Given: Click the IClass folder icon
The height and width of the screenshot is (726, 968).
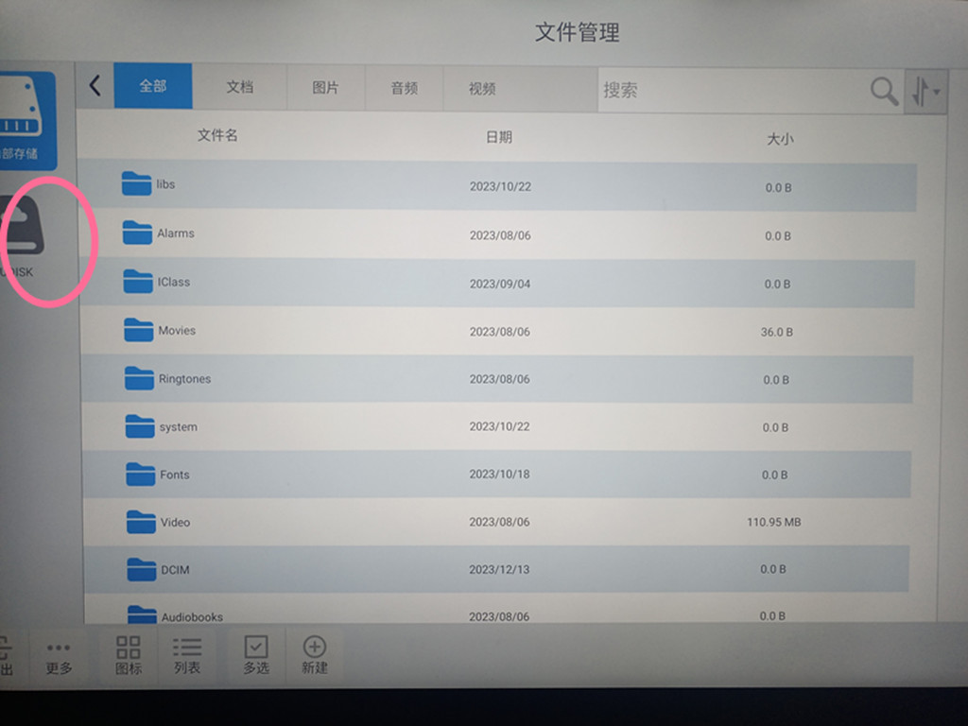Looking at the screenshot, I should (138, 281).
